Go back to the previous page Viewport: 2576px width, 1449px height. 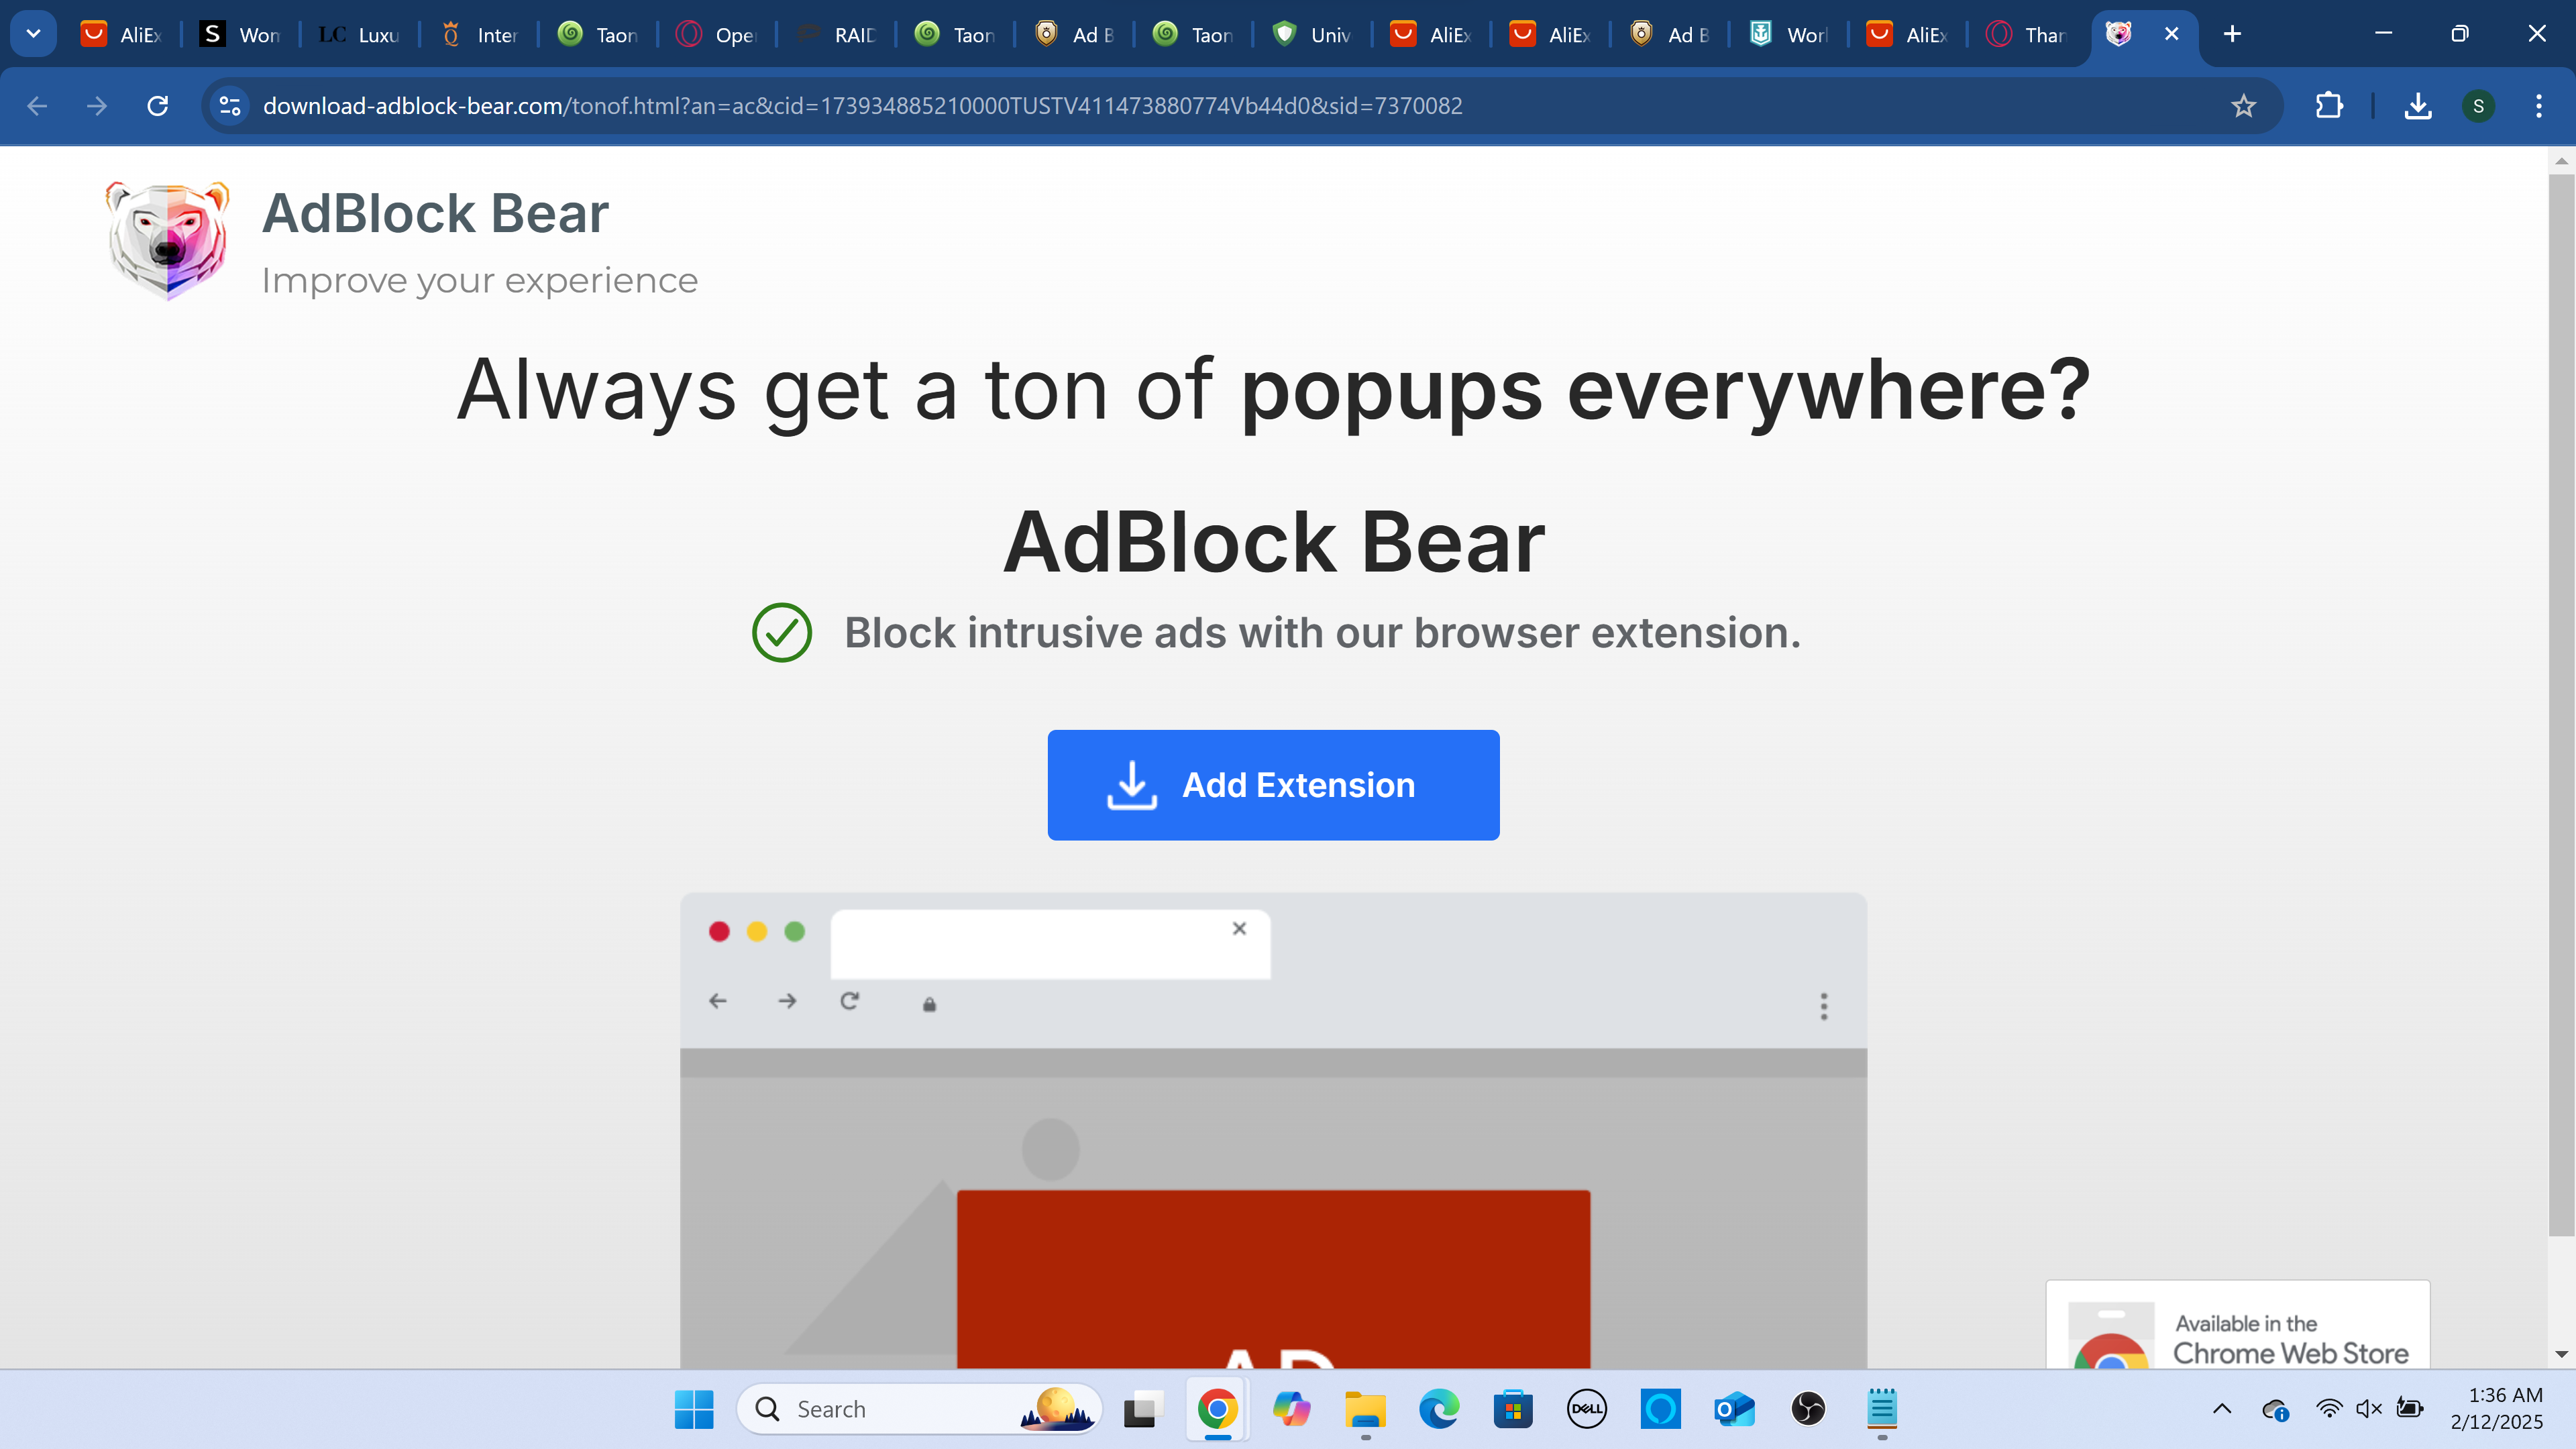coord(37,106)
